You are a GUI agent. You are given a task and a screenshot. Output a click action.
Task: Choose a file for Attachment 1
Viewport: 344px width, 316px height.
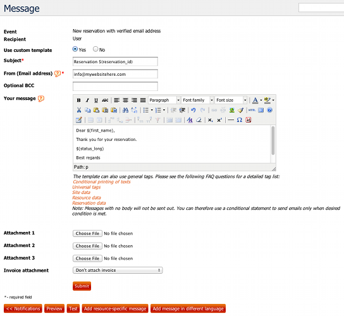87,234
